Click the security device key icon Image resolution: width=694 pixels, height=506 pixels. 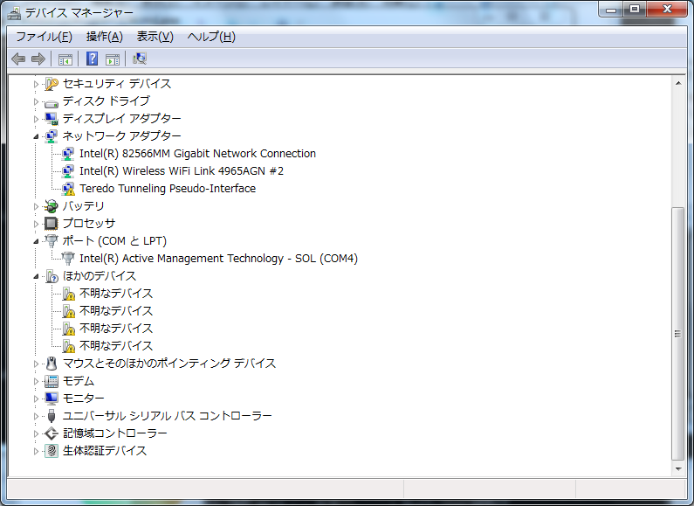(52, 84)
